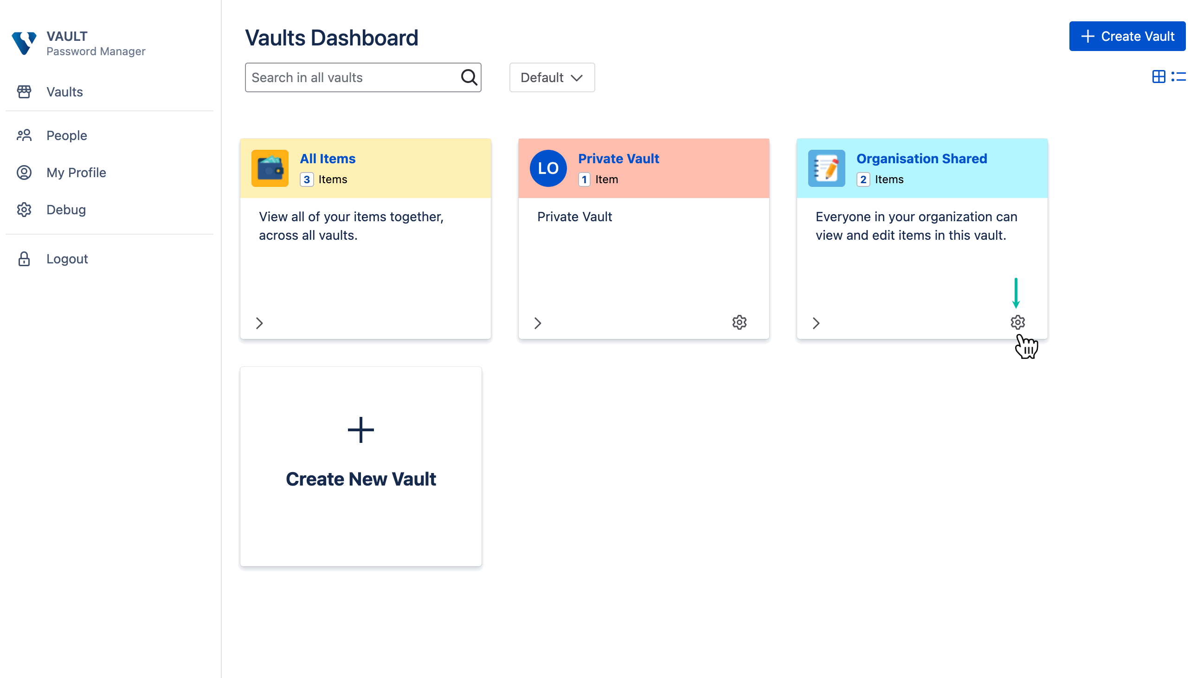Click the Private Vault LO avatar
Screen dimensions: 1197x678
(548, 168)
